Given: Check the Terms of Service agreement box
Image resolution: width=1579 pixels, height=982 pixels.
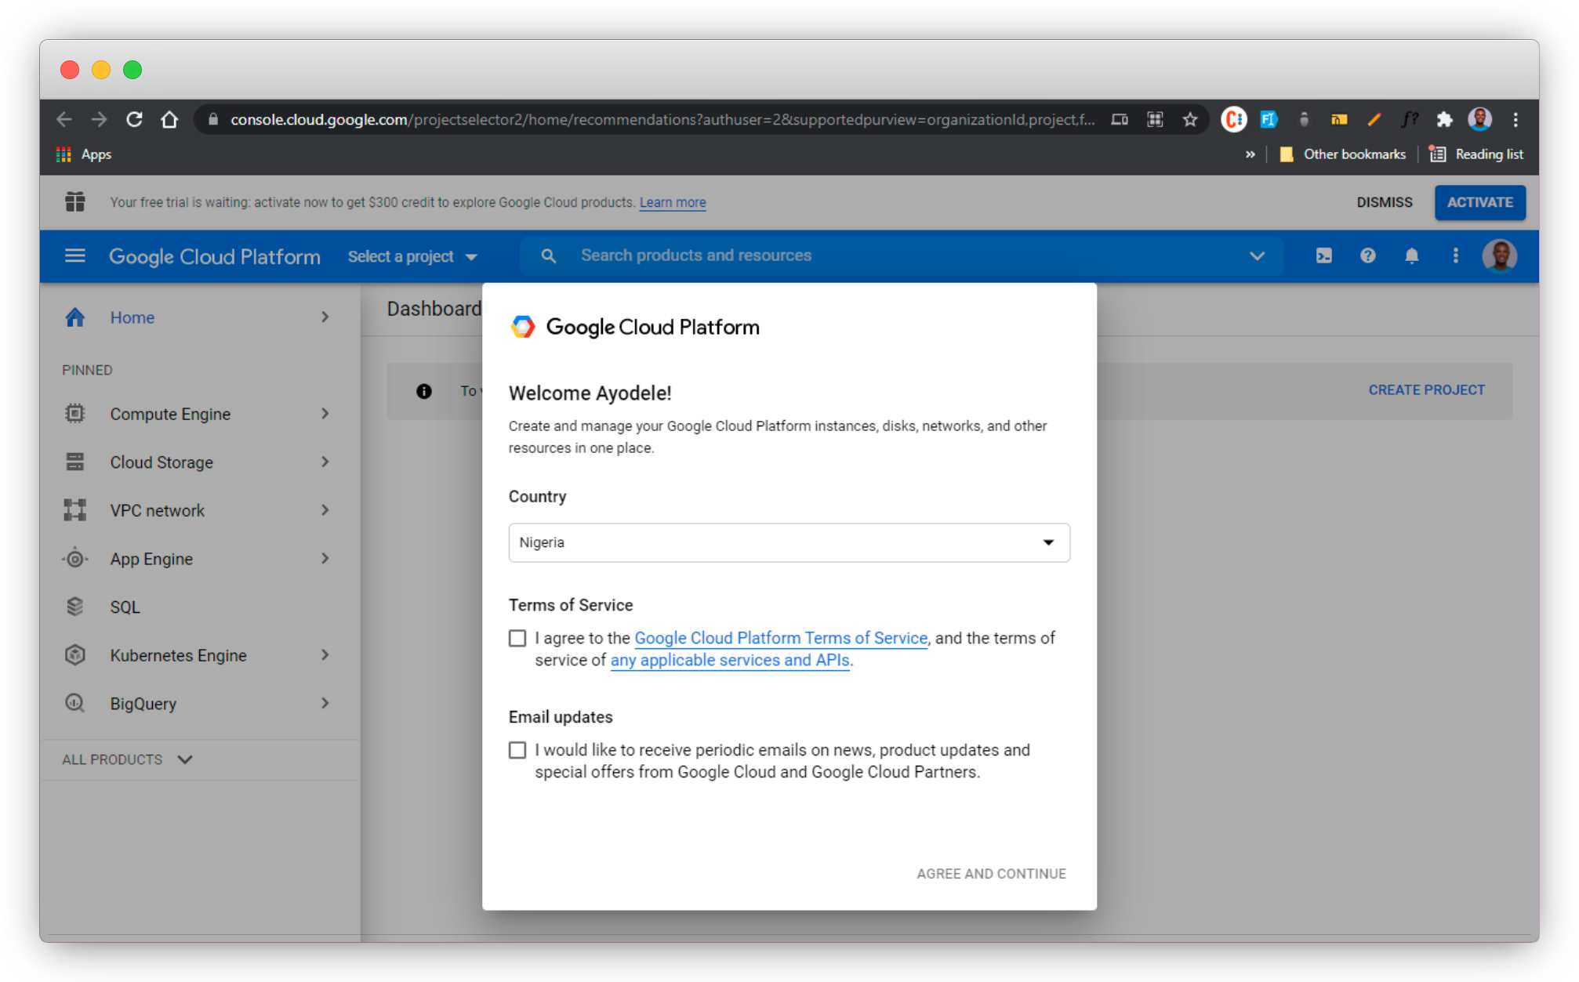Looking at the screenshot, I should tap(517, 639).
